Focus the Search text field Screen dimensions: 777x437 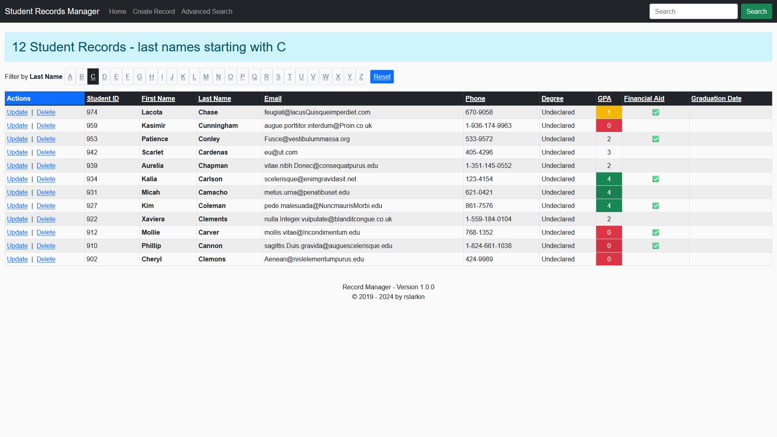pos(693,11)
